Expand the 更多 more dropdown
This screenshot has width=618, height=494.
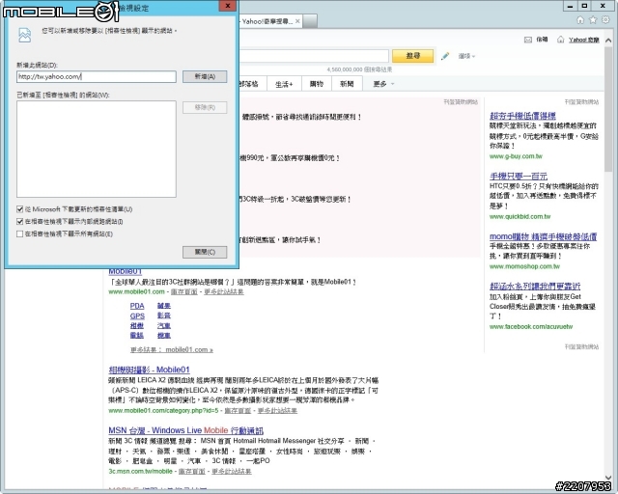[383, 84]
